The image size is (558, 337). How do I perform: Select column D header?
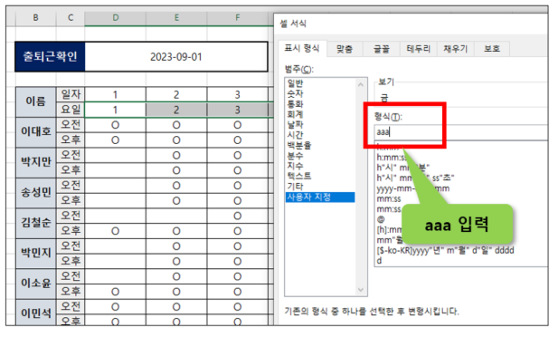(115, 18)
